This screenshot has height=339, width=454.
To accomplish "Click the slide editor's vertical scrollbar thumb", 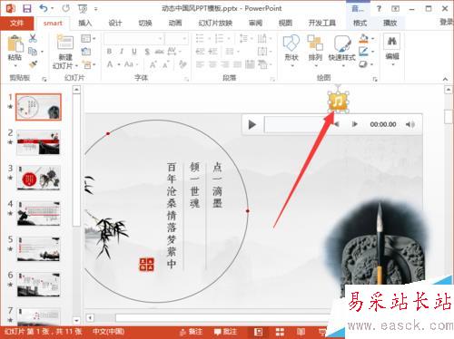I will pyautogui.click(x=449, y=116).
